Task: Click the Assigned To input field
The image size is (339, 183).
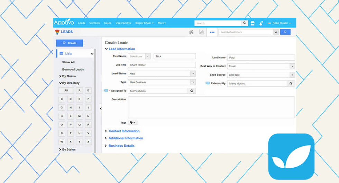Action: (158, 91)
